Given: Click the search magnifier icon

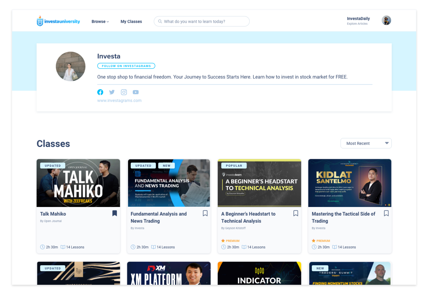Looking at the screenshot, I should point(160,21).
